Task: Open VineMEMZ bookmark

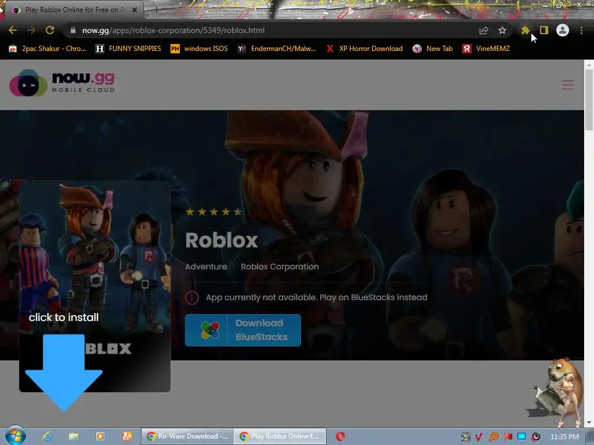Action: click(x=486, y=49)
